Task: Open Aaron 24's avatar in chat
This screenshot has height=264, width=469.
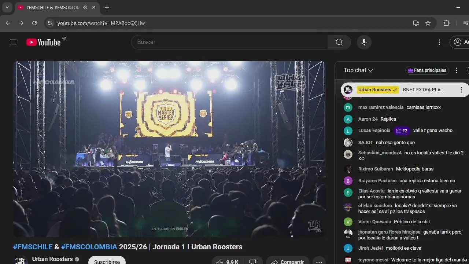Action: coord(348,119)
